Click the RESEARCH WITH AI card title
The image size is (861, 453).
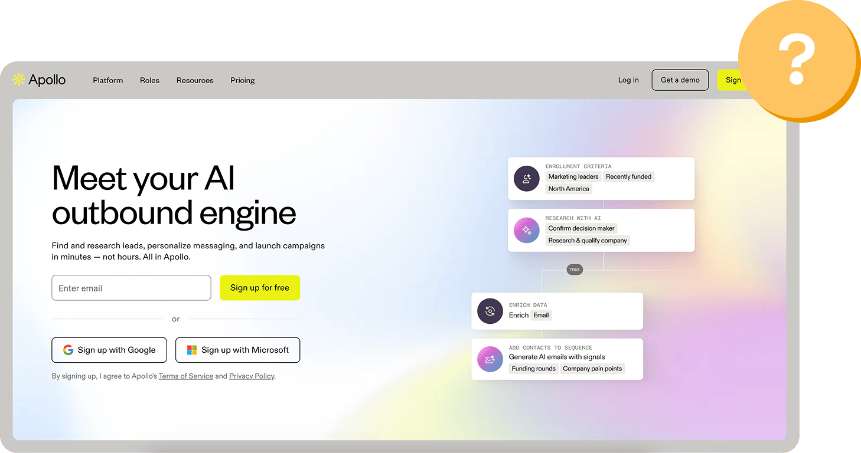pyautogui.click(x=573, y=218)
